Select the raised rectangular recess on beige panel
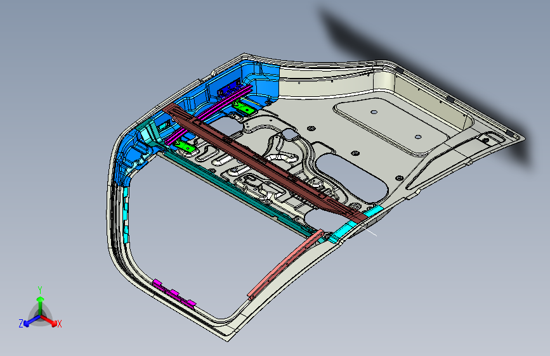Screen dimensions: 550x356 [391, 126]
